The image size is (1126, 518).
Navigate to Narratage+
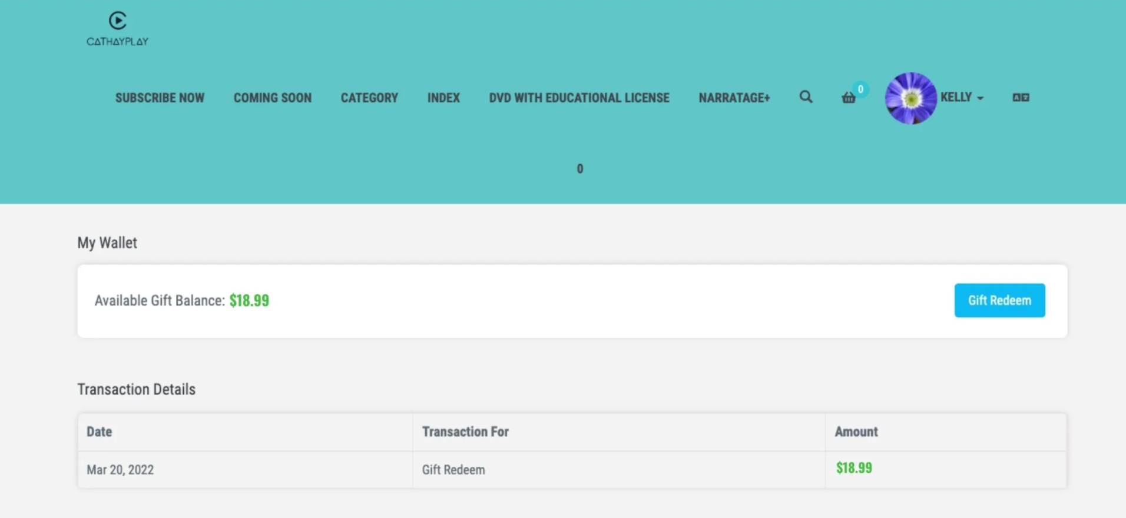coord(734,98)
